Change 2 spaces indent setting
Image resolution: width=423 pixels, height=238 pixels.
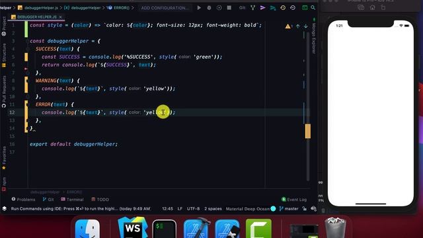point(213,209)
